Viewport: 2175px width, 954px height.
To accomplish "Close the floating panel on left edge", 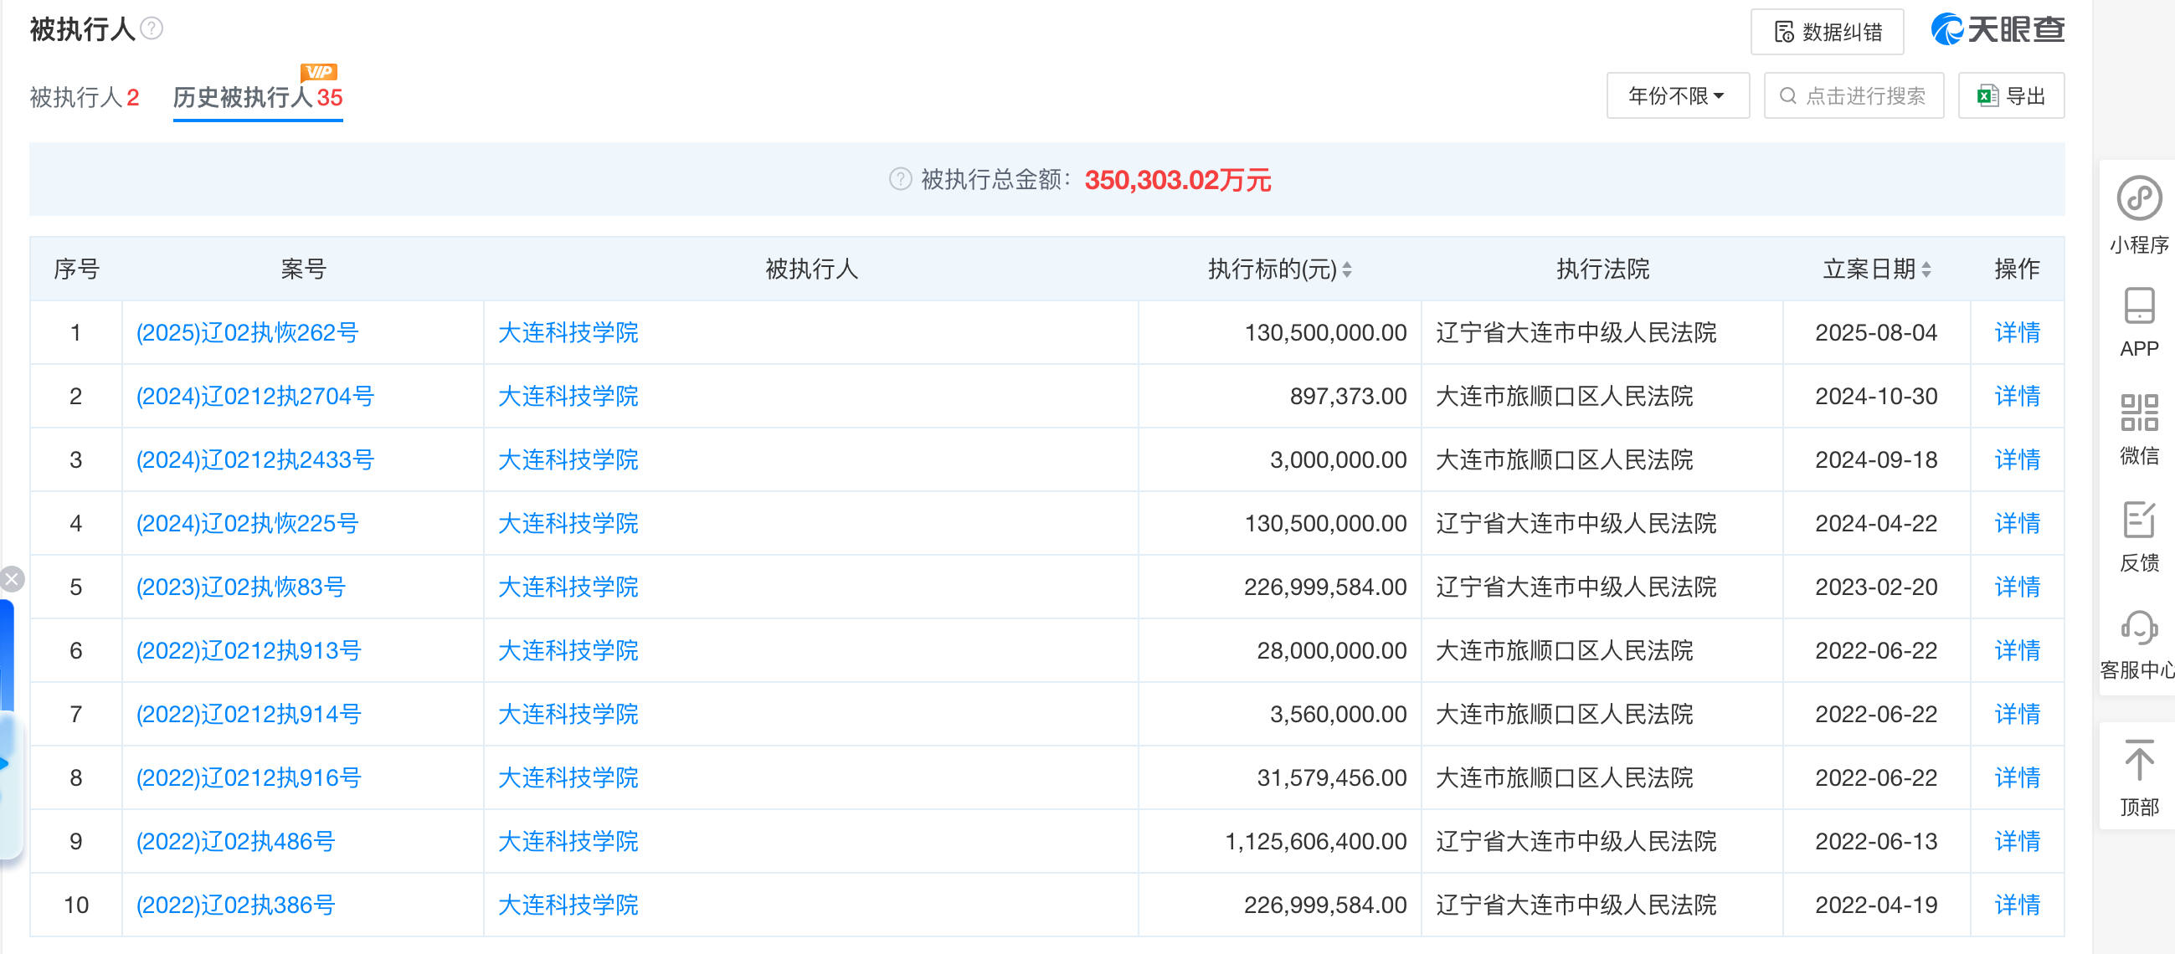I will (x=12, y=579).
